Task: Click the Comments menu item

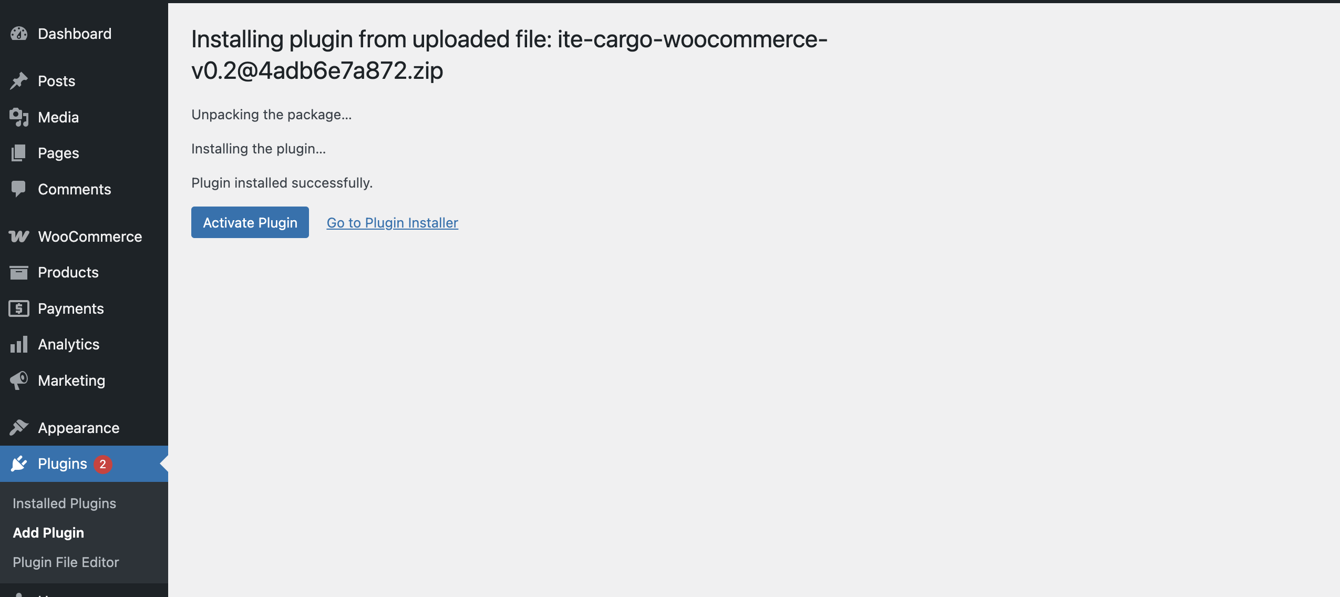Action: [x=74, y=189]
